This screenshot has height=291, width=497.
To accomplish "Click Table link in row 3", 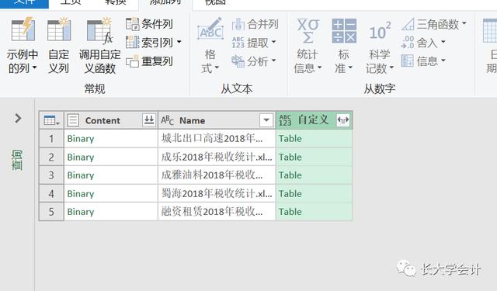I will (290, 175).
